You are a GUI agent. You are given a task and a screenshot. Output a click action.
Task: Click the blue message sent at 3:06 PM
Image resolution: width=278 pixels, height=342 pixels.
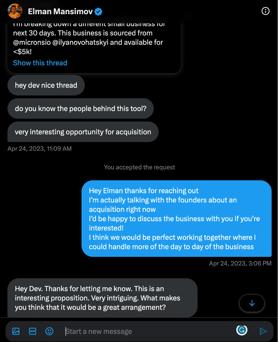pyautogui.click(x=177, y=218)
